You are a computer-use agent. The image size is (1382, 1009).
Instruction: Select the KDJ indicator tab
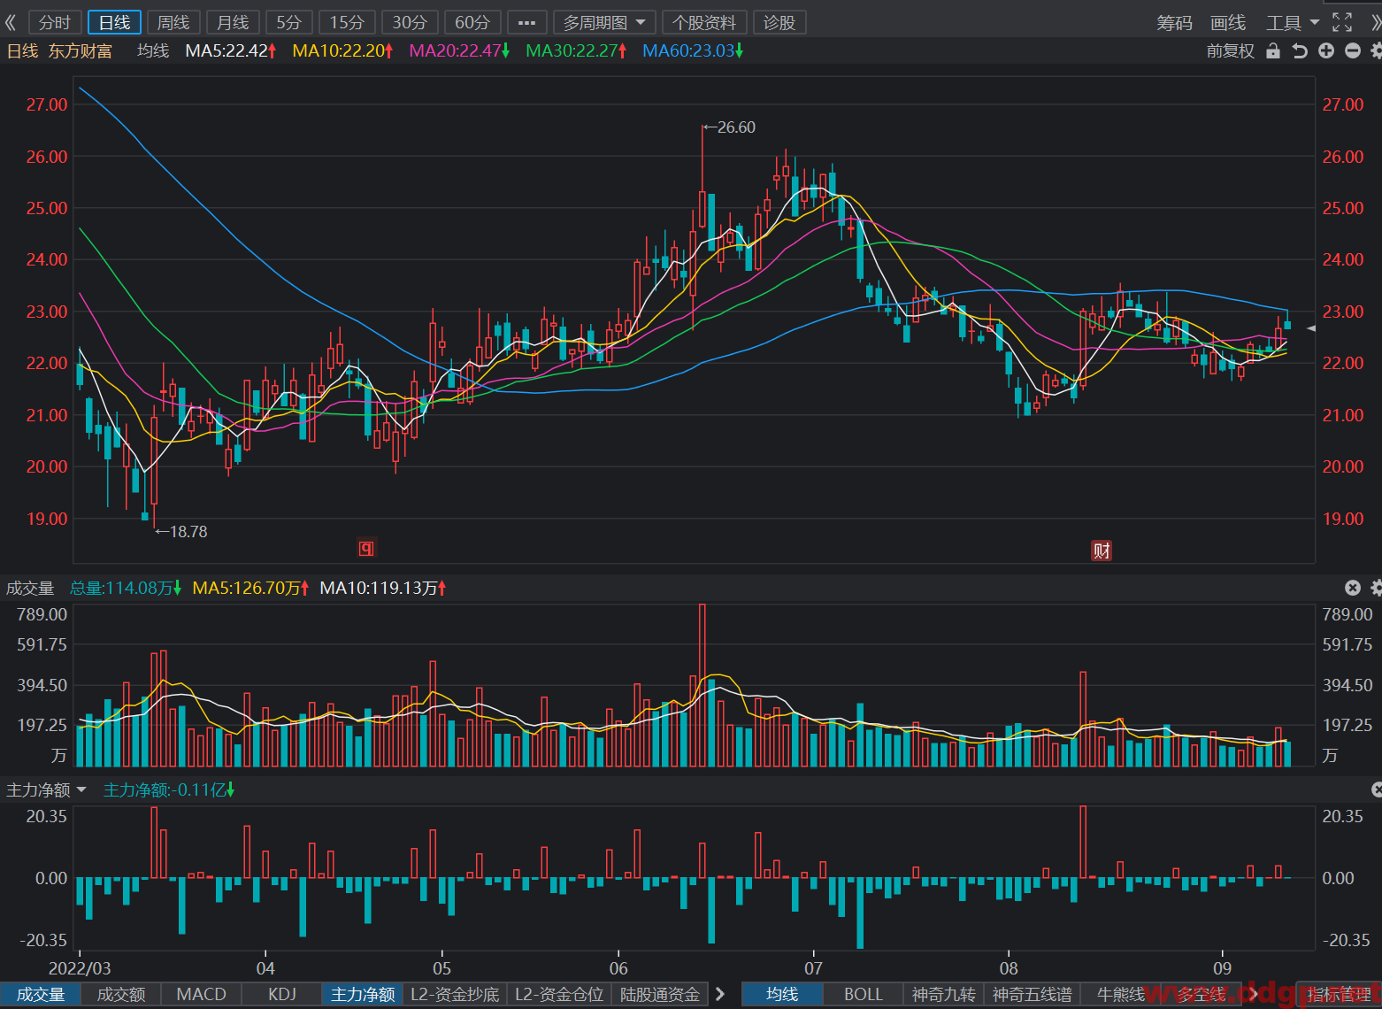click(x=282, y=995)
